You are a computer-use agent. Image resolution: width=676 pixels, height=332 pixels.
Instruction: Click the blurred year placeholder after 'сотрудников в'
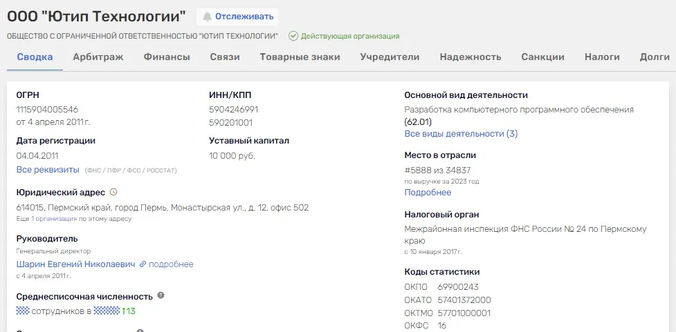[107, 311]
